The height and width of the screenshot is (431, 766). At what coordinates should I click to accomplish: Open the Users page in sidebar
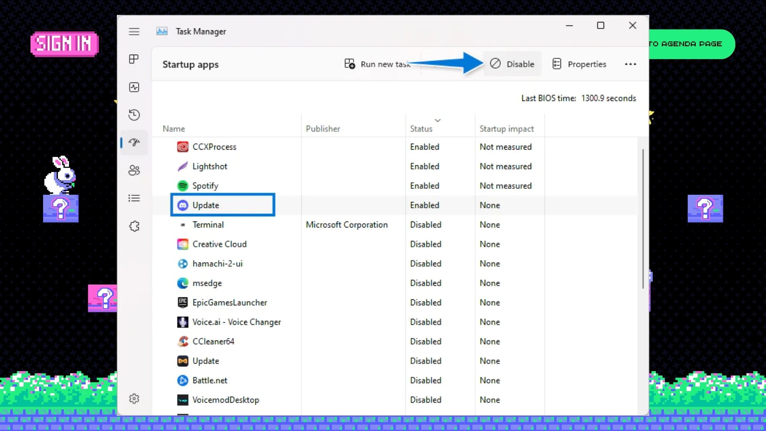click(134, 170)
